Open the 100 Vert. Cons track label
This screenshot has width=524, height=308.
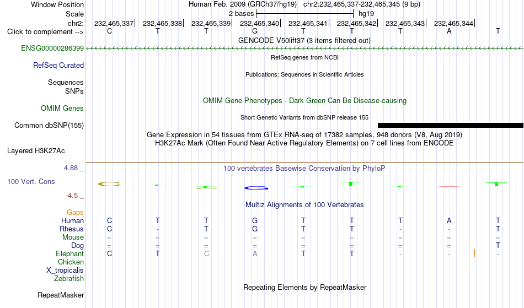click(x=31, y=181)
